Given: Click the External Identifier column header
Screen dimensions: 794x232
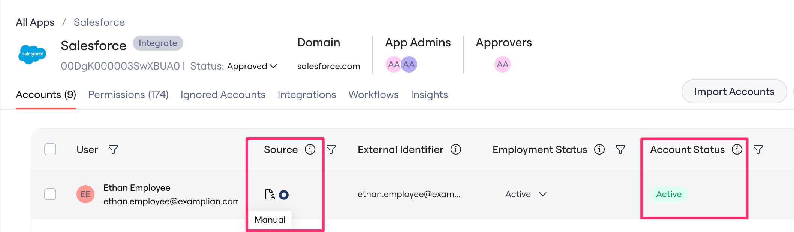Looking at the screenshot, I should pyautogui.click(x=400, y=150).
